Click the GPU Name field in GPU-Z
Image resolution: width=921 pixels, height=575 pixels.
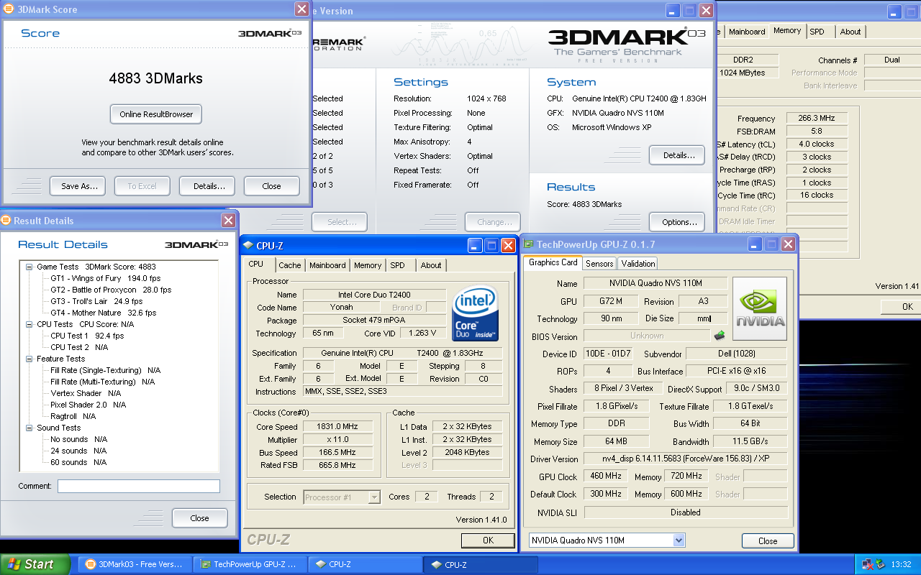[x=655, y=283]
